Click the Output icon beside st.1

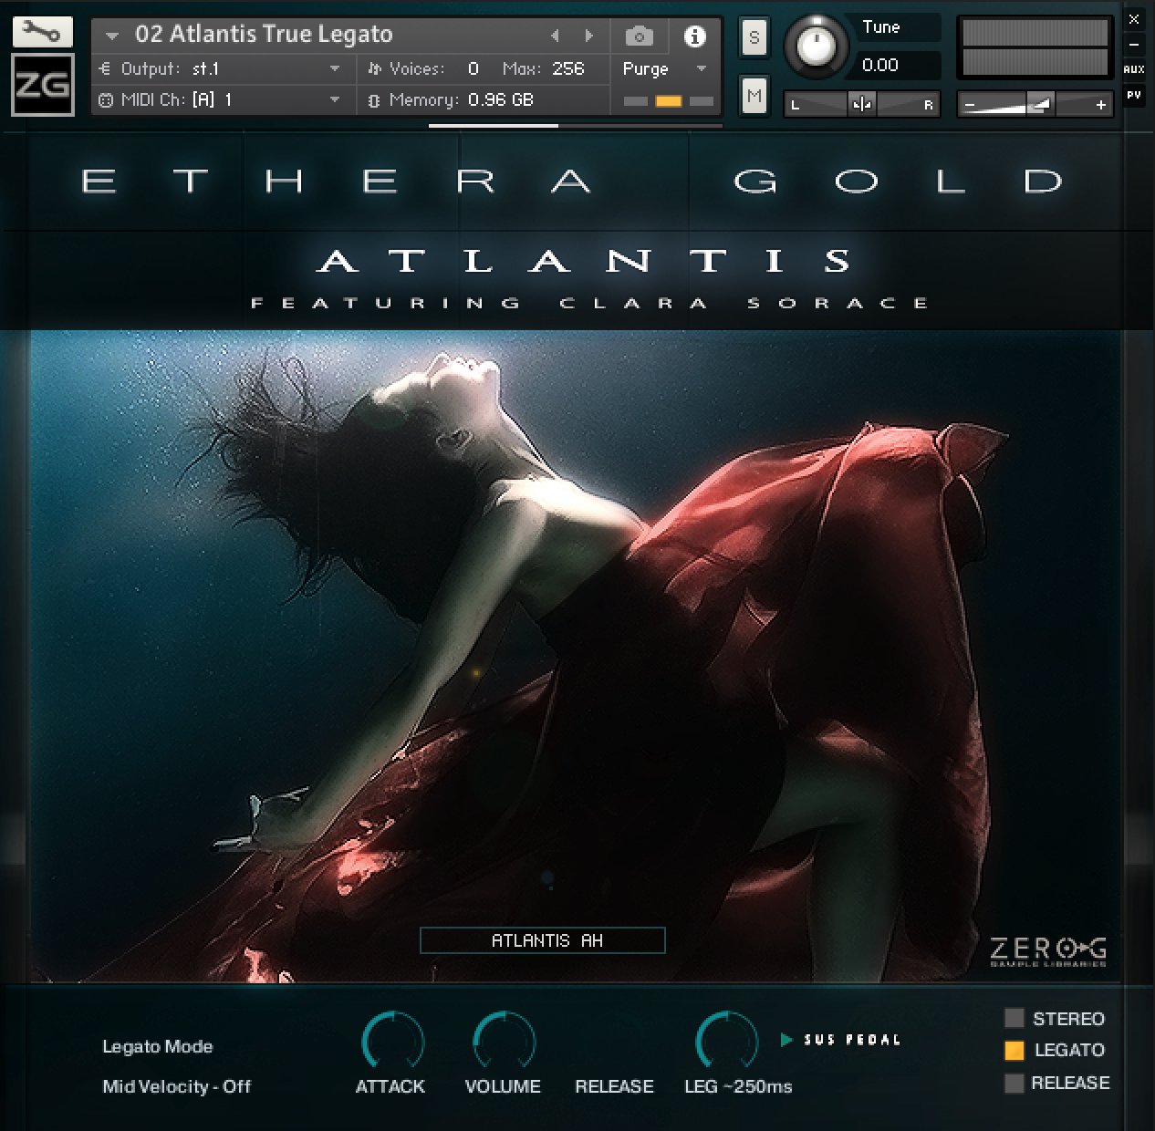pos(104,68)
